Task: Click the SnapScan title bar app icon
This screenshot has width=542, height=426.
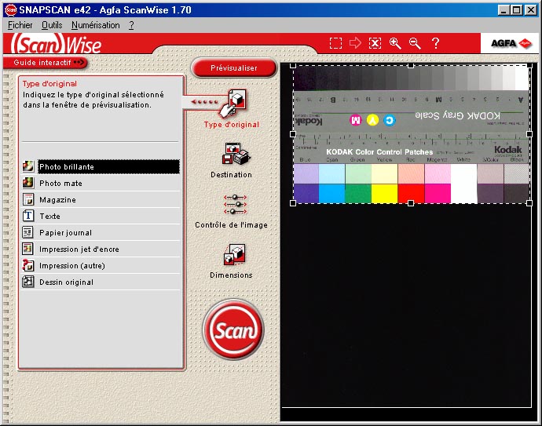Action: tap(11, 9)
